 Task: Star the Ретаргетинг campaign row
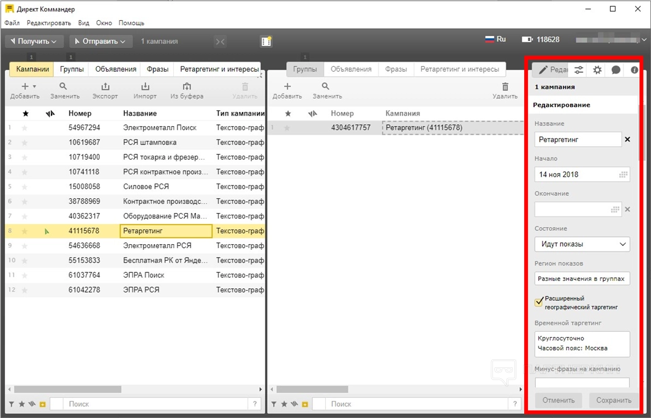[x=25, y=231]
